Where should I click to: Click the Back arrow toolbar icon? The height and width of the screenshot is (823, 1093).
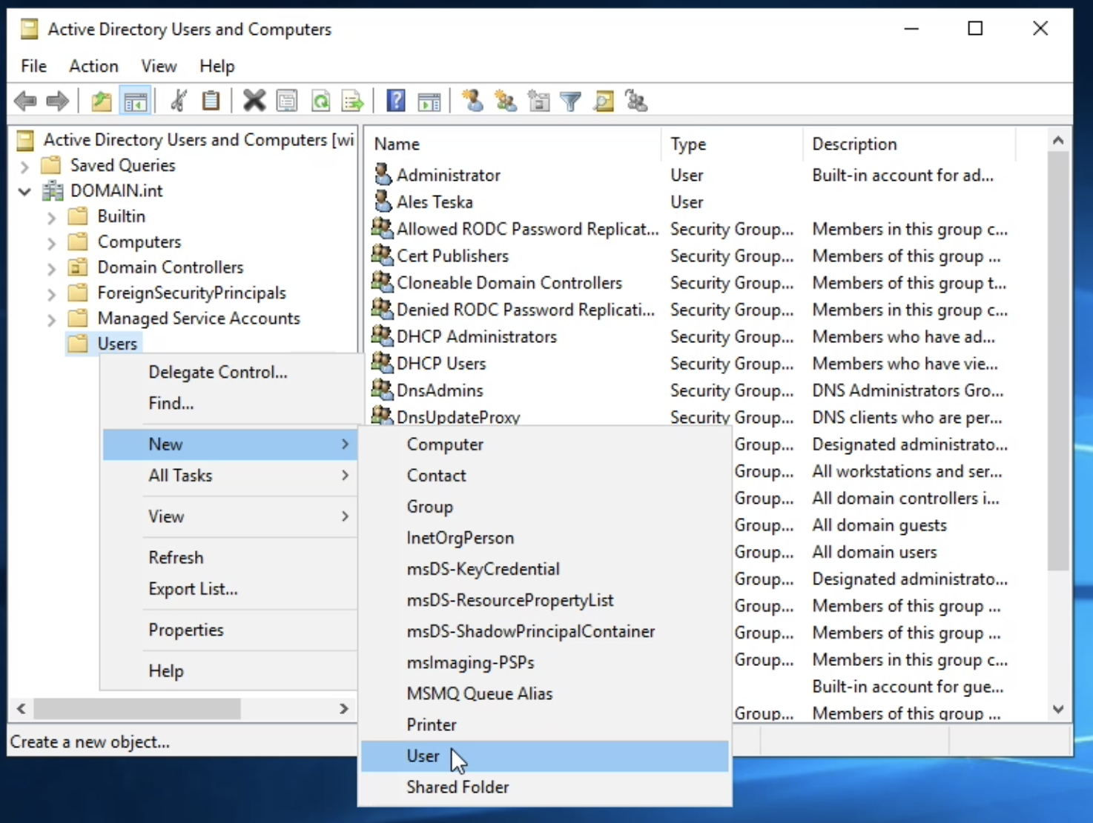pos(25,101)
